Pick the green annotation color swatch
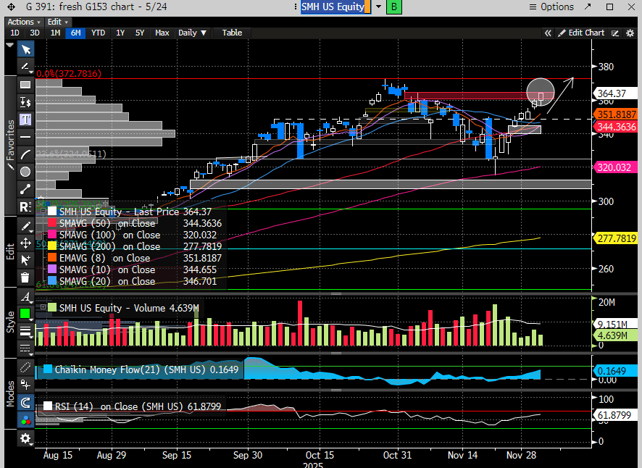 pyautogui.click(x=25, y=314)
